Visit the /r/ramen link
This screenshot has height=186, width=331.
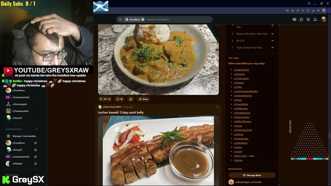pyautogui.click(x=238, y=134)
